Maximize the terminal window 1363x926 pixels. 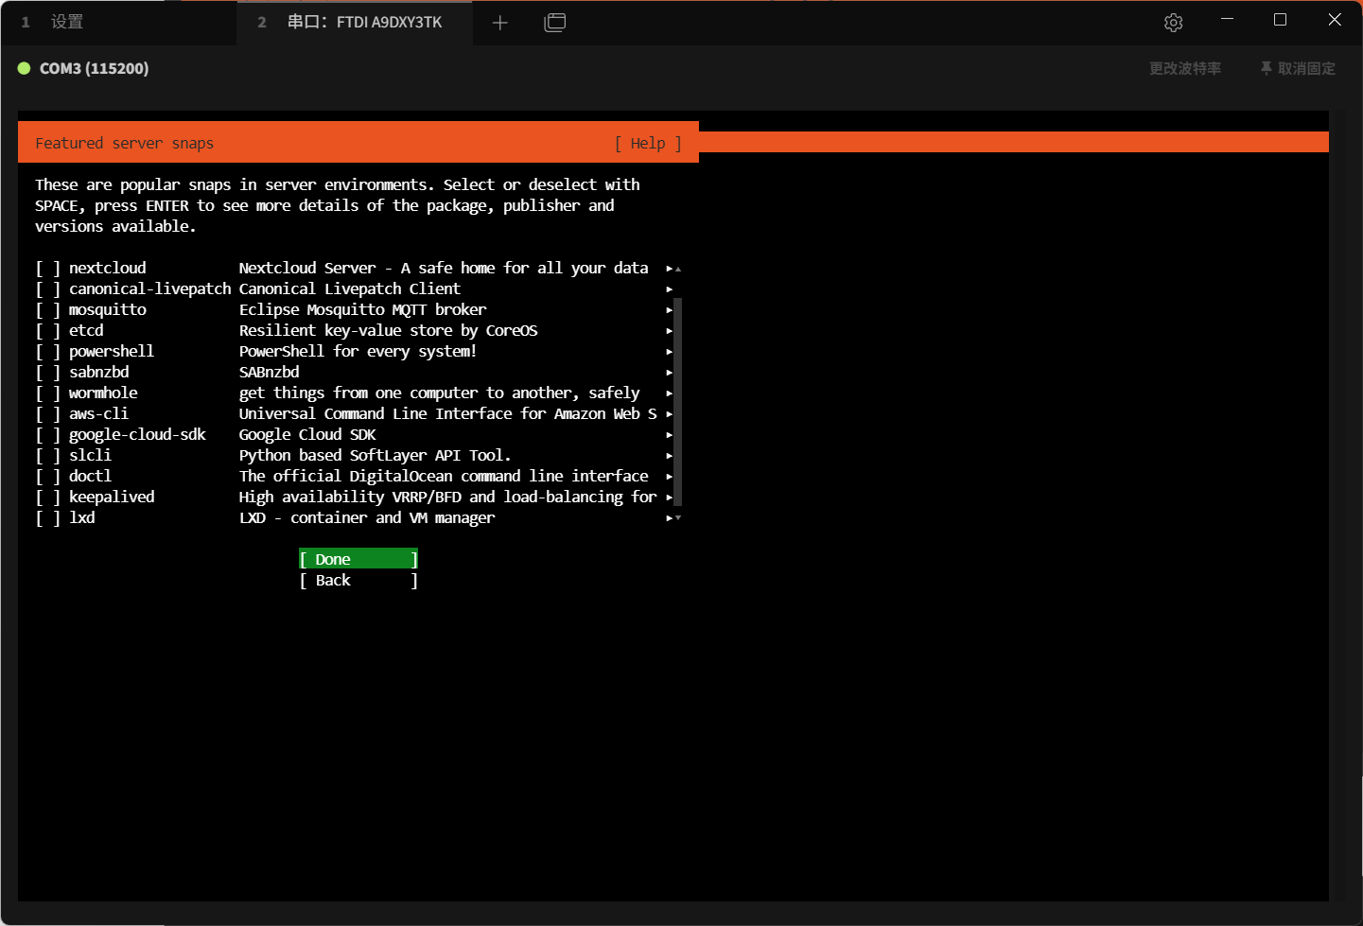point(1280,20)
